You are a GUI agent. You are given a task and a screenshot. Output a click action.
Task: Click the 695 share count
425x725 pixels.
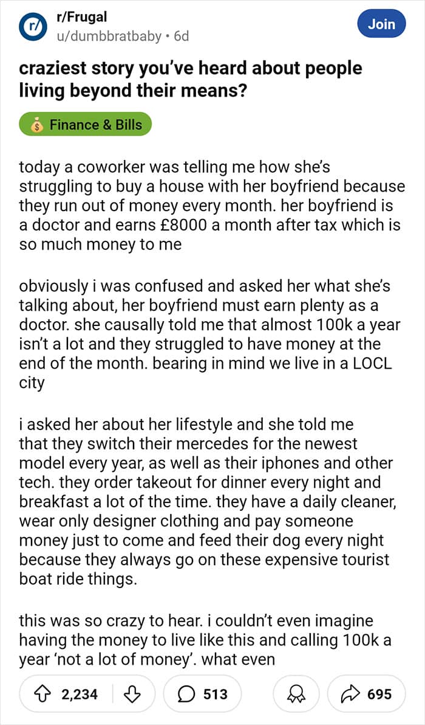(x=380, y=694)
